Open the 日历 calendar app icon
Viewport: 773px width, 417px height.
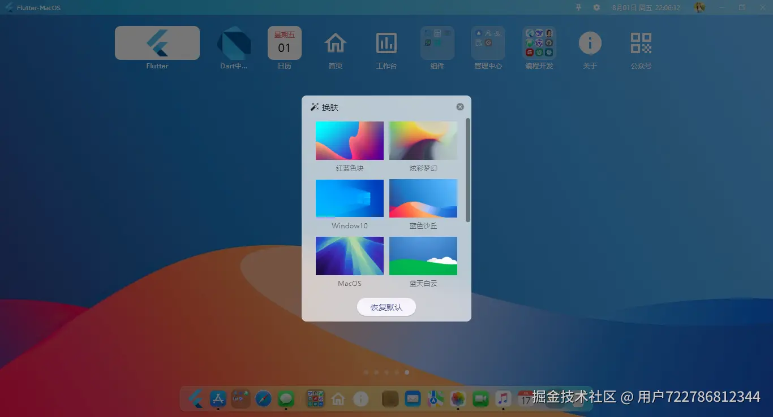(284, 42)
